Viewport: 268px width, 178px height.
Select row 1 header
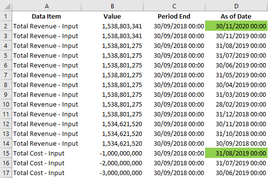pos(6,17)
